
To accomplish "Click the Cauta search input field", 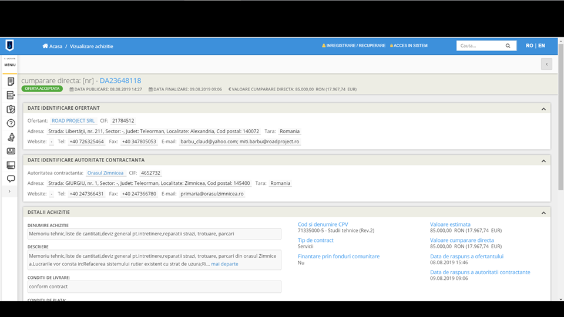I will 480,46.
